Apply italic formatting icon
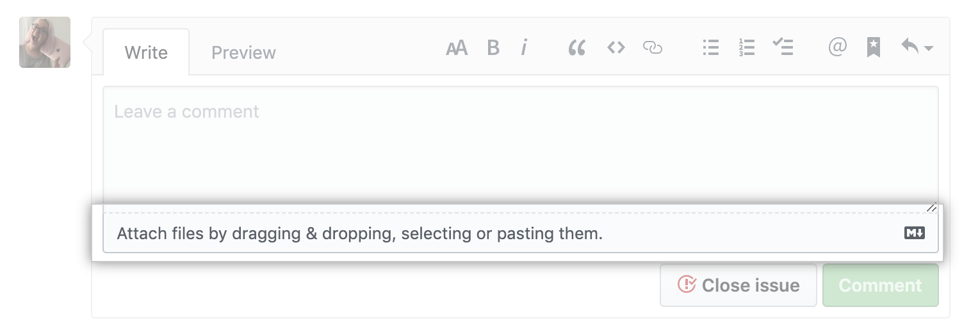Screen dimensions: 971x330 [524, 48]
